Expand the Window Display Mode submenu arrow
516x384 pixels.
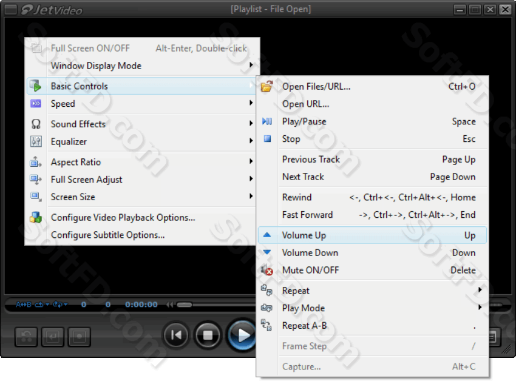251,65
